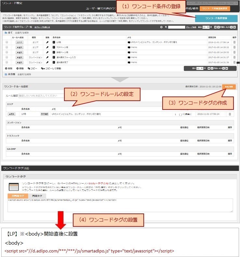Go to next page in top pager
This screenshot has height=257, width=240.
pyautogui.click(x=232, y=27)
